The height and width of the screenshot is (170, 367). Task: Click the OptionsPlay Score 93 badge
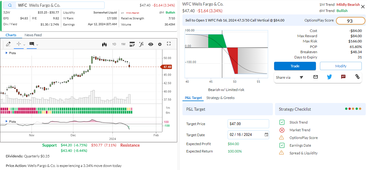[x=351, y=21]
